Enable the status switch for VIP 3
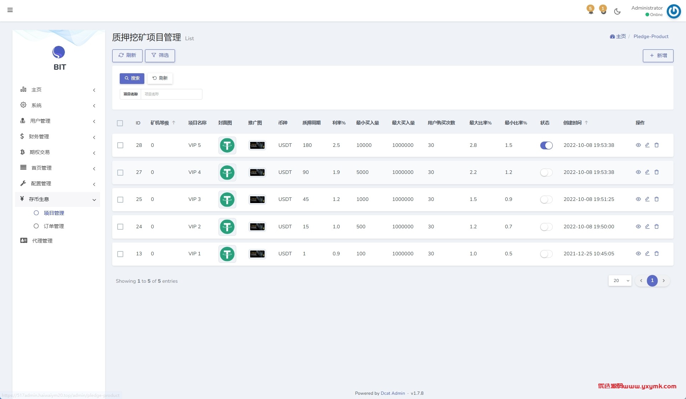The height and width of the screenshot is (399, 686). coord(546,199)
